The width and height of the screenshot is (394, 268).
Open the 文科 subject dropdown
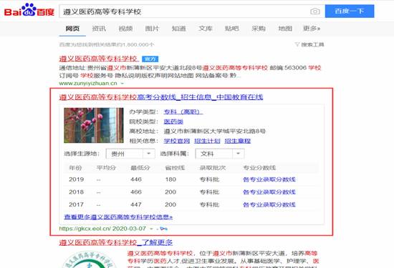click(220, 154)
